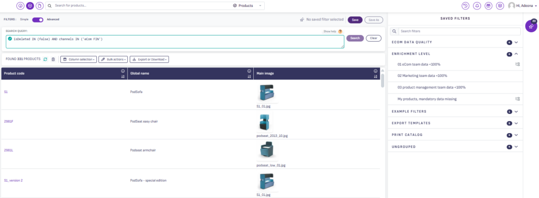Click the Show help label
The height and width of the screenshot is (198, 539).
click(330, 31)
